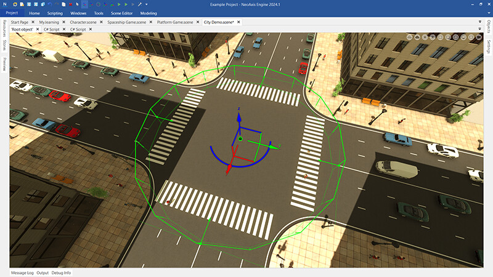Toggle the sun lighting icon in viewport
The height and width of the screenshot is (277, 493).
[424, 37]
